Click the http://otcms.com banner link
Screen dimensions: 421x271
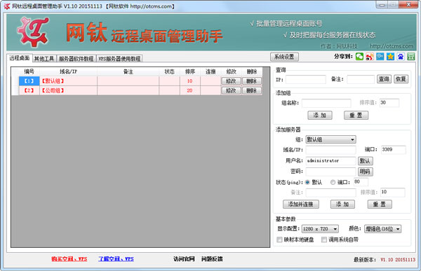(x=392, y=46)
